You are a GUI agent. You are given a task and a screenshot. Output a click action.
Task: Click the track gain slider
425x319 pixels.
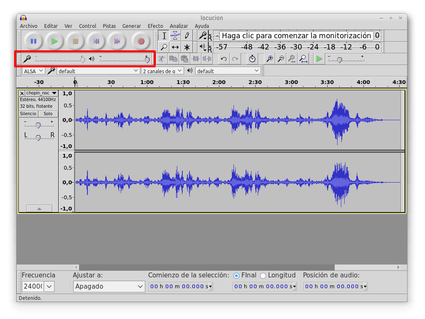(39, 124)
